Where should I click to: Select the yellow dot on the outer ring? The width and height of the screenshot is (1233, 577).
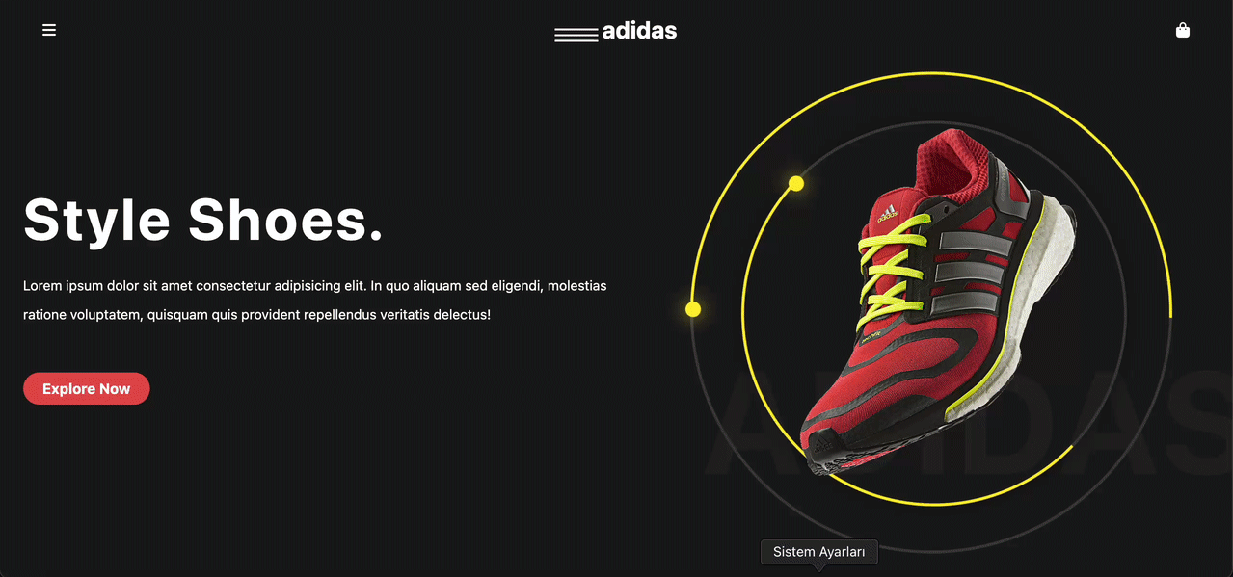[692, 309]
